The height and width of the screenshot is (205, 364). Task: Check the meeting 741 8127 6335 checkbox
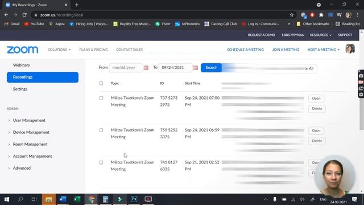[101, 162]
